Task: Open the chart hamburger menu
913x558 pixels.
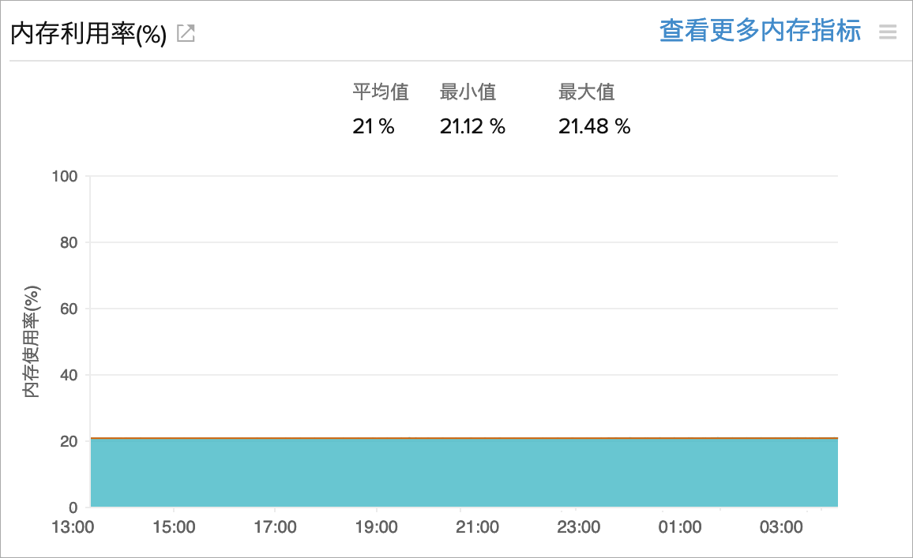Action: [888, 32]
